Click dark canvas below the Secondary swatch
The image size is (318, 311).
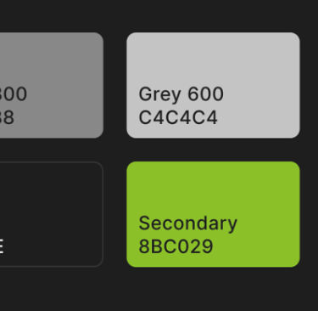click(x=213, y=289)
